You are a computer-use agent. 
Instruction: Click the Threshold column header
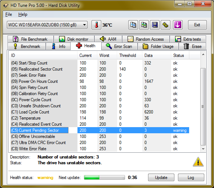pyautogui.click(x=130, y=55)
